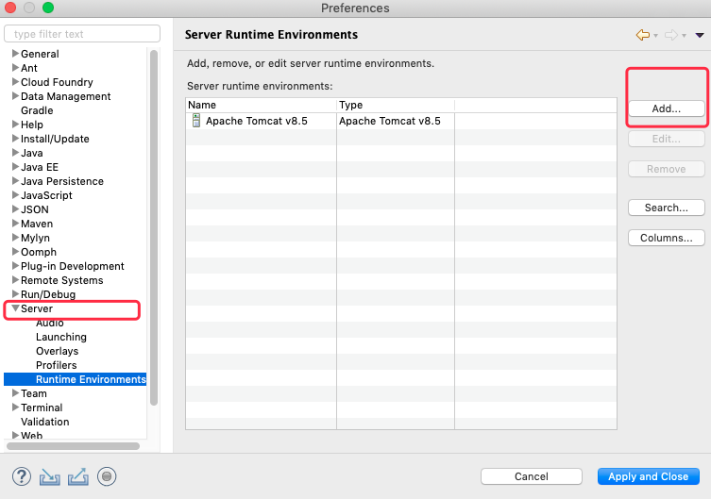The image size is (711, 499).
Task: Collapse the Server tree node
Action: point(14,308)
